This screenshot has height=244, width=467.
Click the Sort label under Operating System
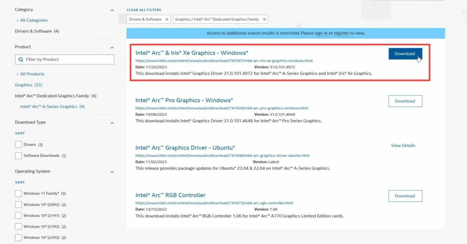point(20,182)
